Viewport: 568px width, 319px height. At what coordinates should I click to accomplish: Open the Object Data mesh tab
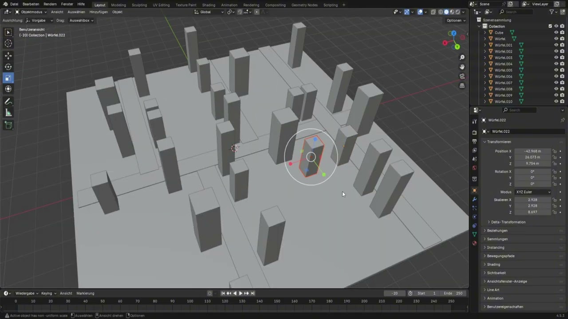coord(474,234)
